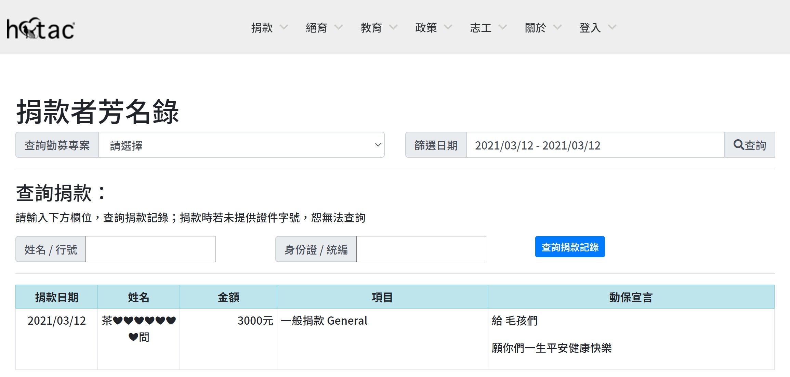Expand the chevron beside 絕育
Viewport: 790px width, 377px height.
tap(339, 27)
